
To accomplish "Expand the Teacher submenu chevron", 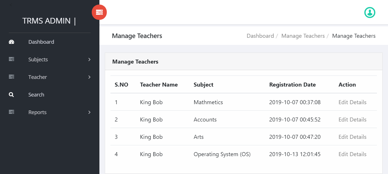I will pyautogui.click(x=89, y=77).
